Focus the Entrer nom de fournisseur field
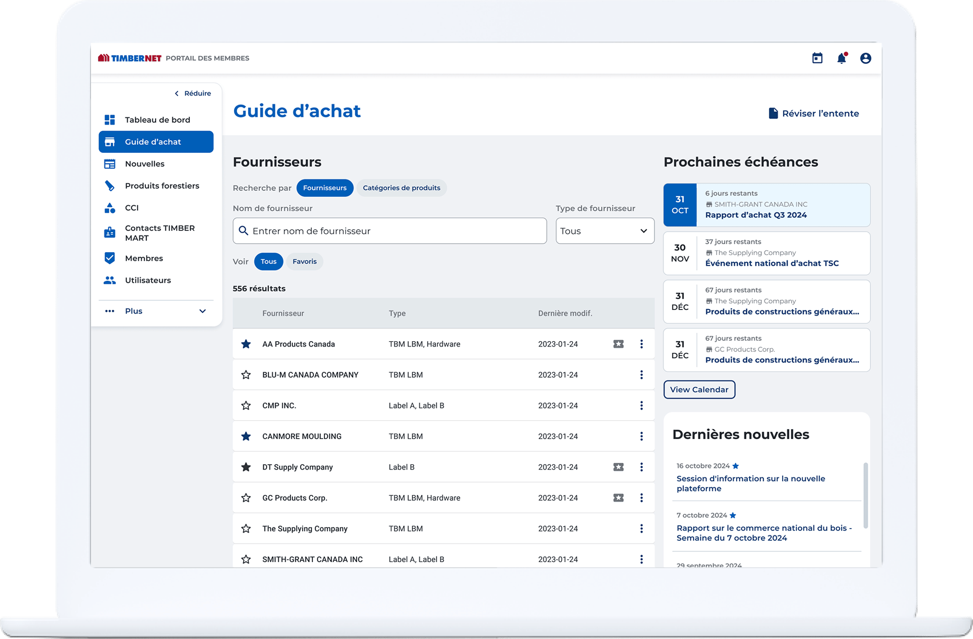 pyautogui.click(x=390, y=231)
